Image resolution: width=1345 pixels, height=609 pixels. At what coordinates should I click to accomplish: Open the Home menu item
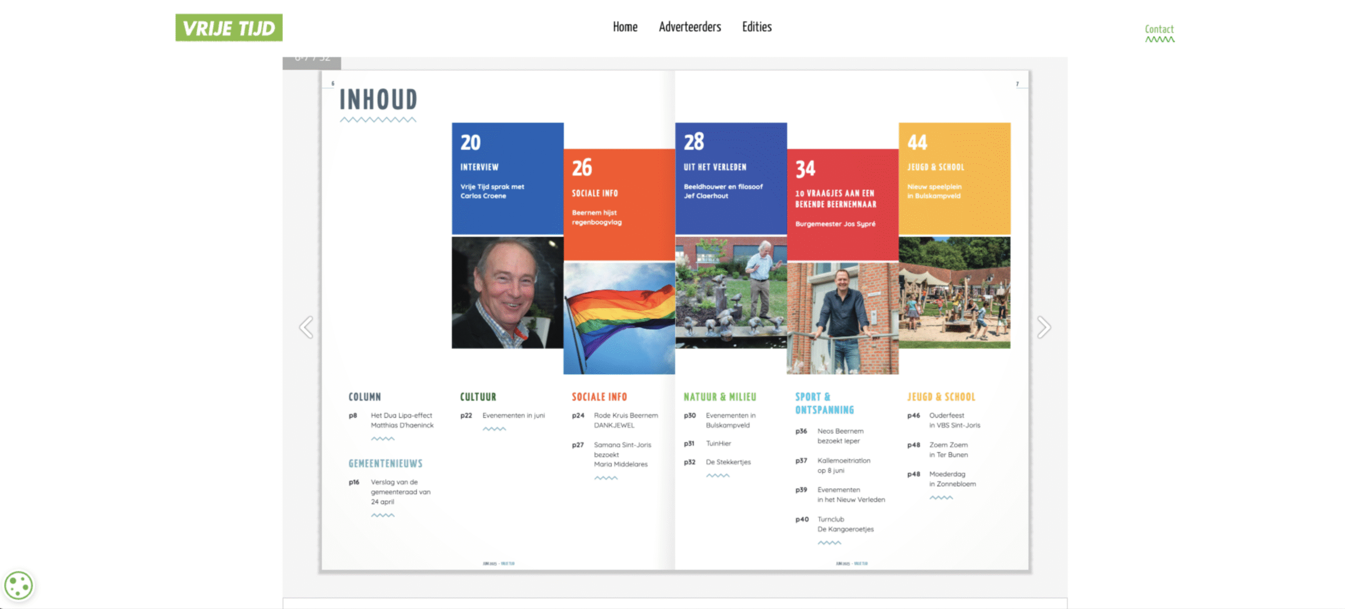coord(625,27)
